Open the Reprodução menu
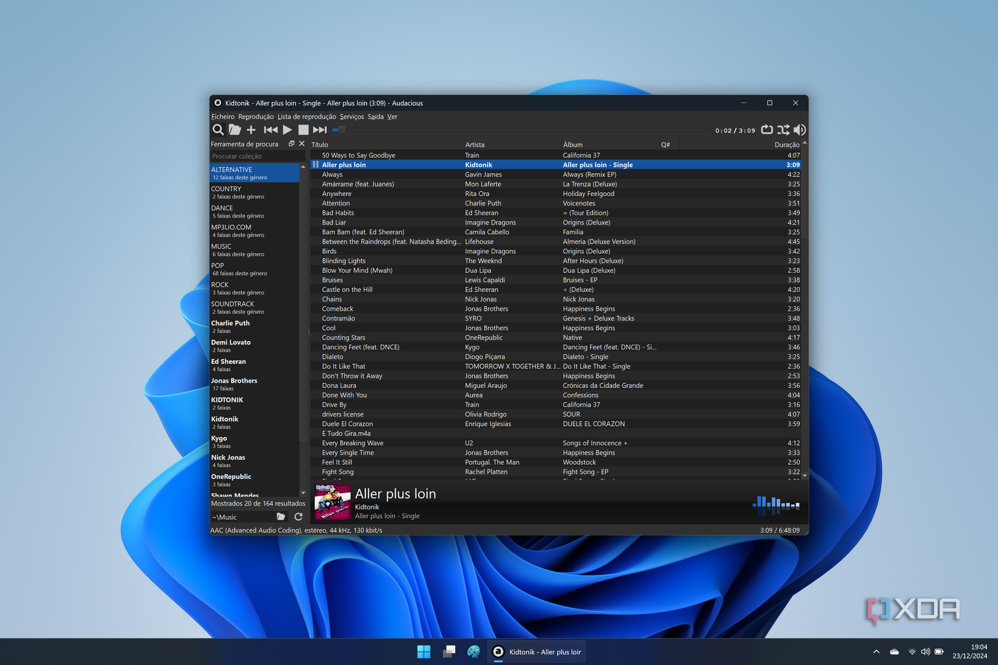 point(256,117)
